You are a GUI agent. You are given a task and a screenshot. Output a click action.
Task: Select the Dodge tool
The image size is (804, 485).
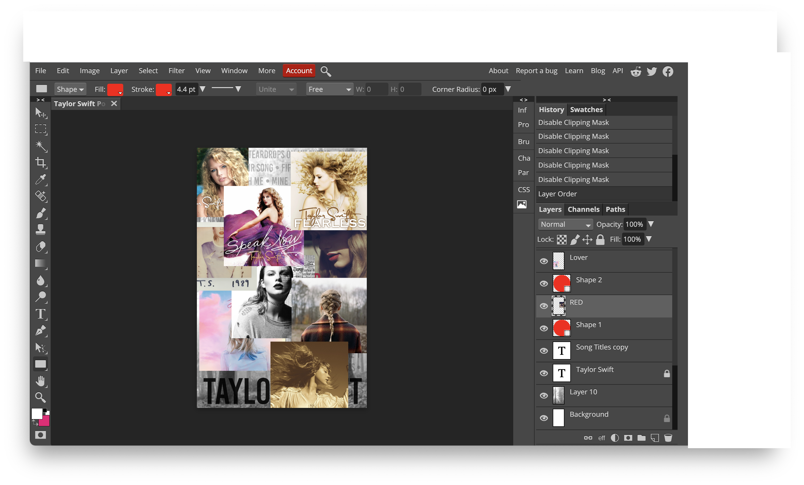tap(41, 297)
